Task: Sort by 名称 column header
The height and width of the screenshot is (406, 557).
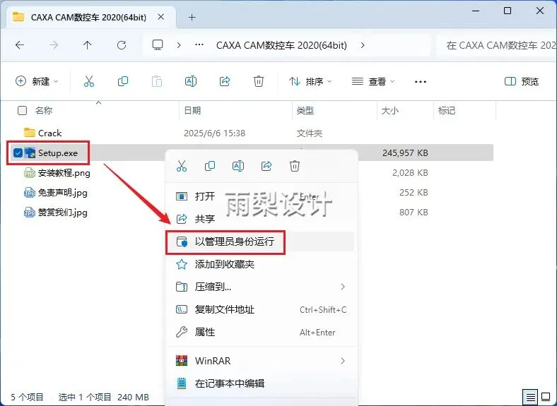Action: coord(44,110)
